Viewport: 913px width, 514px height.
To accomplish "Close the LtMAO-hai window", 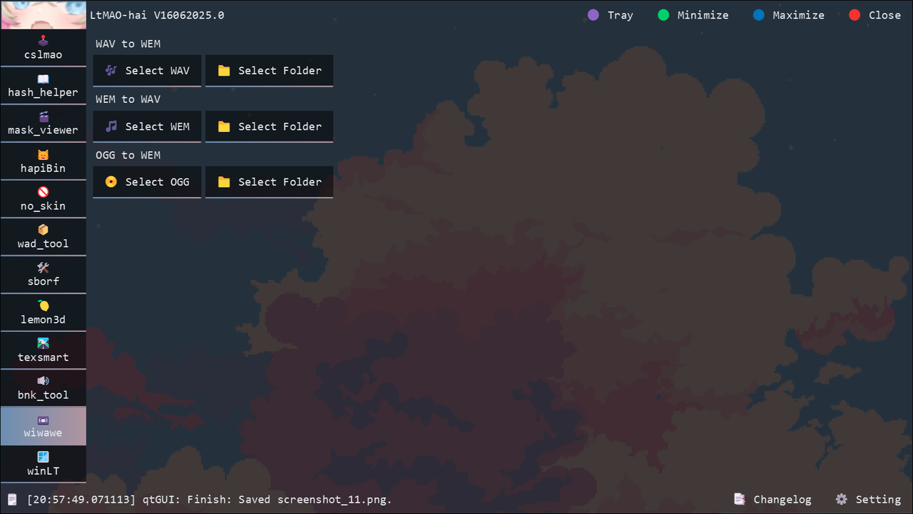I will (x=875, y=15).
